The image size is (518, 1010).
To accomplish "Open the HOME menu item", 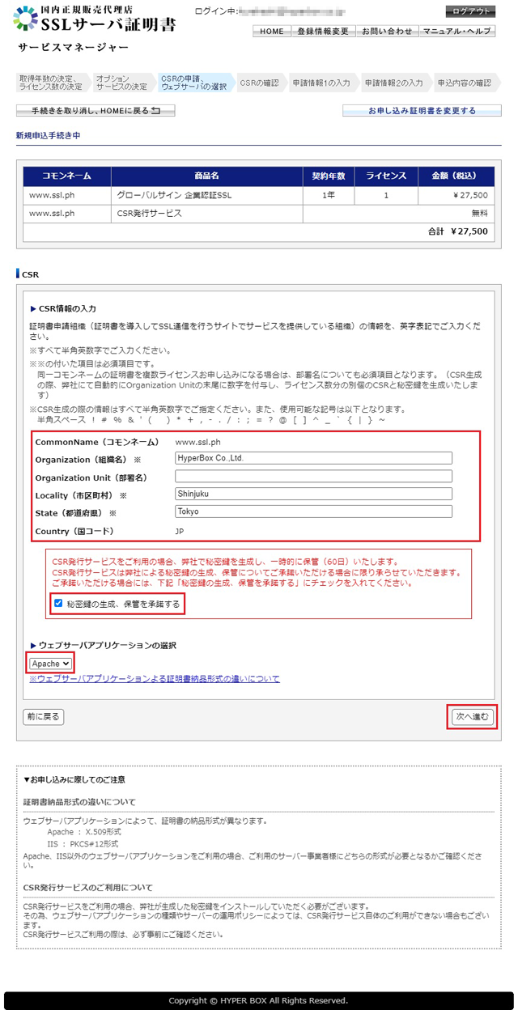I will [x=271, y=32].
